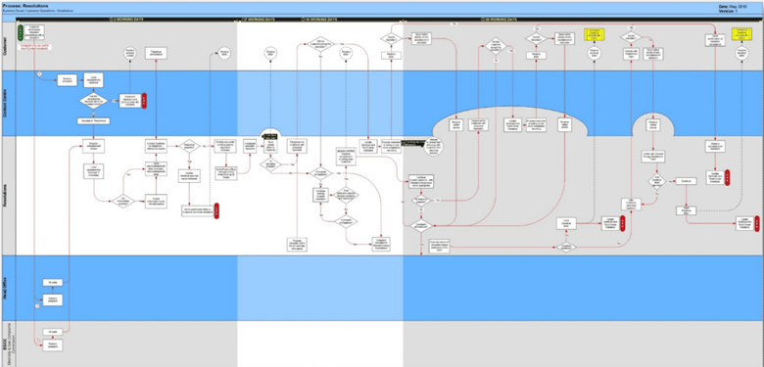Select the dashed circle beside the black label
Viewport: 764px width, 367px height.
[x=433, y=147]
